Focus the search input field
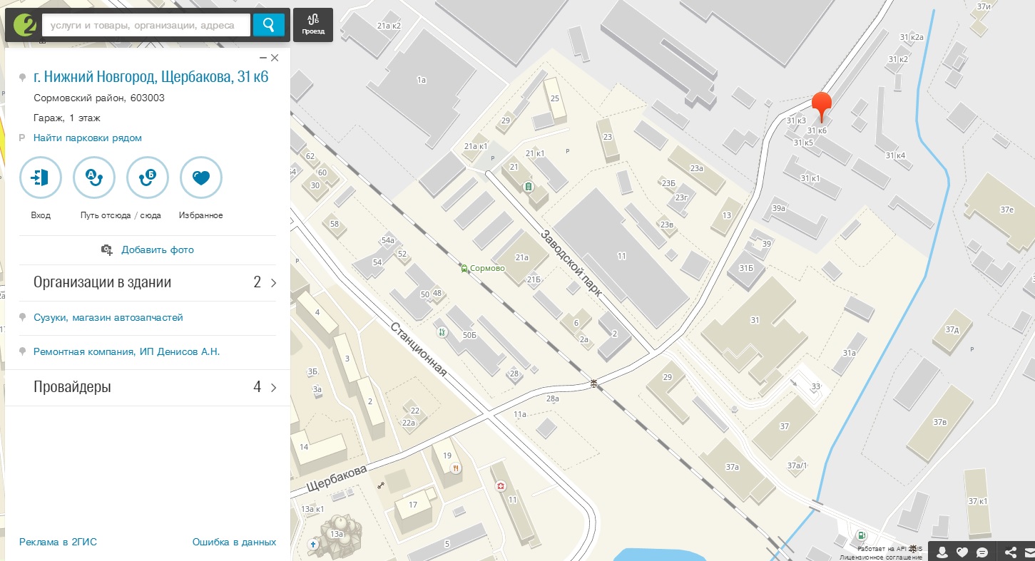The image size is (1035, 561). tap(146, 25)
